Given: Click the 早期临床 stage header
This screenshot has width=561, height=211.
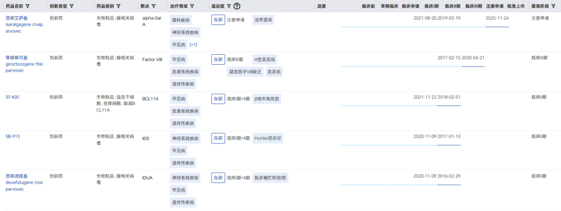Looking at the screenshot, I should (389, 6).
